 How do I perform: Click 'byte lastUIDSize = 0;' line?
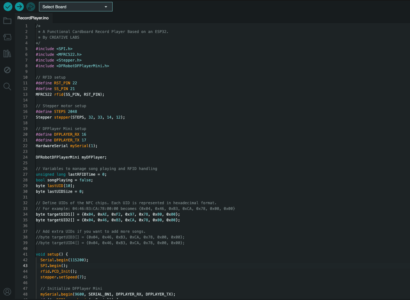[60, 192]
